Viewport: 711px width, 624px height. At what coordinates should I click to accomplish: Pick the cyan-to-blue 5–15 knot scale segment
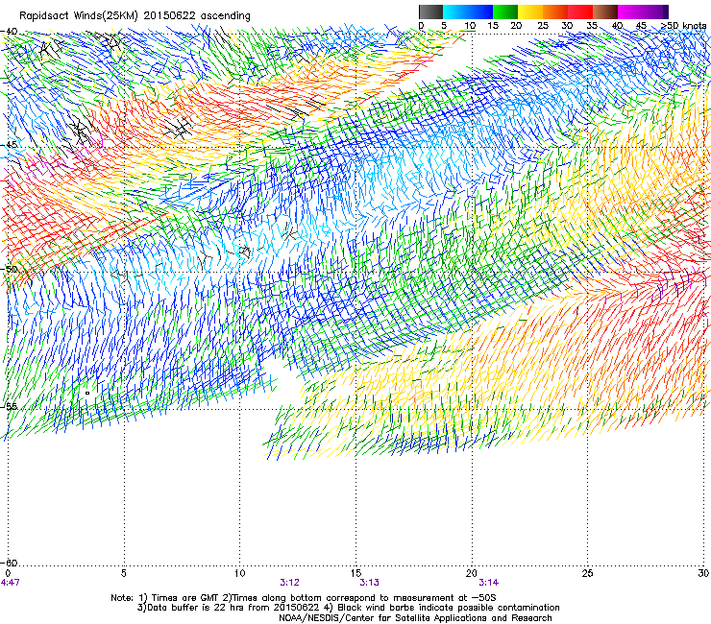pyautogui.click(x=468, y=12)
